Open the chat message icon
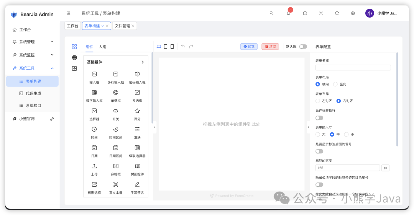414x215 pixels. pyautogui.click(x=305, y=13)
